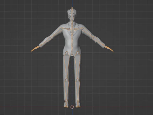Select the clavicle bone on the viewer's right

(x=78, y=29)
